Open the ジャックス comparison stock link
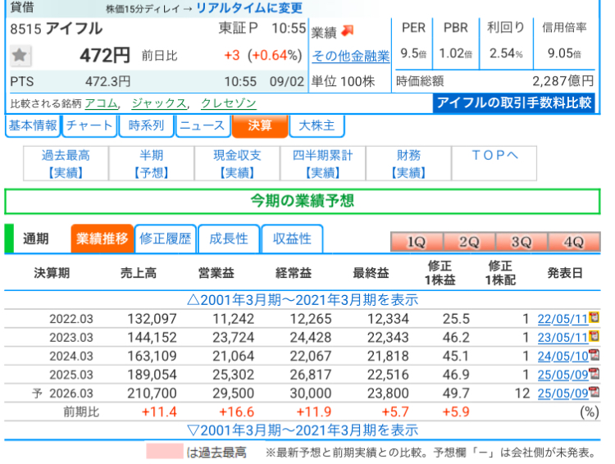Viewport: 615px width, 464px height. click(159, 103)
